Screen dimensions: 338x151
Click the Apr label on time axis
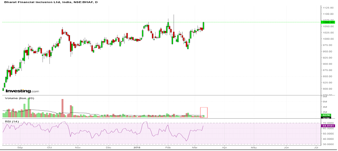[x=225, y=147]
